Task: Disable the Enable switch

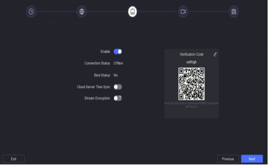Action: (x=118, y=52)
